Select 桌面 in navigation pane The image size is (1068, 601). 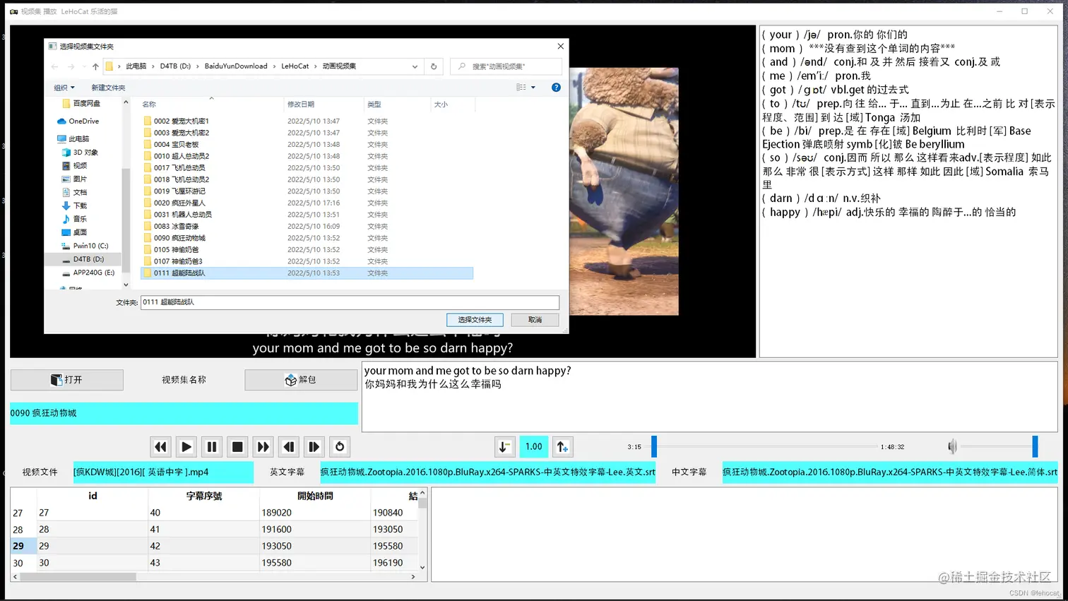[74, 232]
